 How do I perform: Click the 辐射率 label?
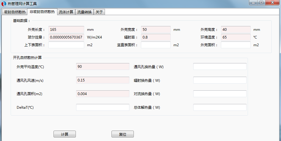click(x=131, y=37)
